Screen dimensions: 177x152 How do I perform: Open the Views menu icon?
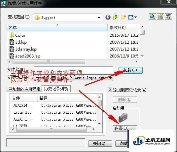(132, 17)
